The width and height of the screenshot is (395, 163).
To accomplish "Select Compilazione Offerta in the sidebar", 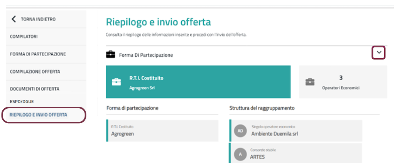I will tap(35, 72).
